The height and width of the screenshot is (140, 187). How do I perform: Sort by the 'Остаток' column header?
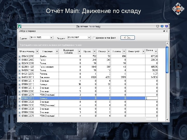tap(117, 52)
